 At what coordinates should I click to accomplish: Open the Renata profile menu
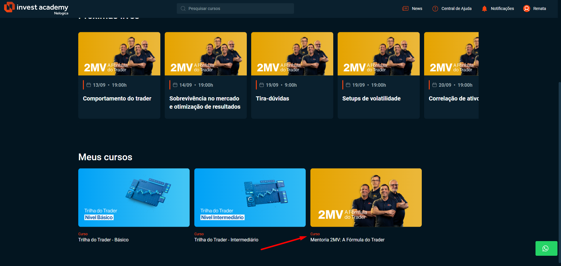[x=539, y=8]
